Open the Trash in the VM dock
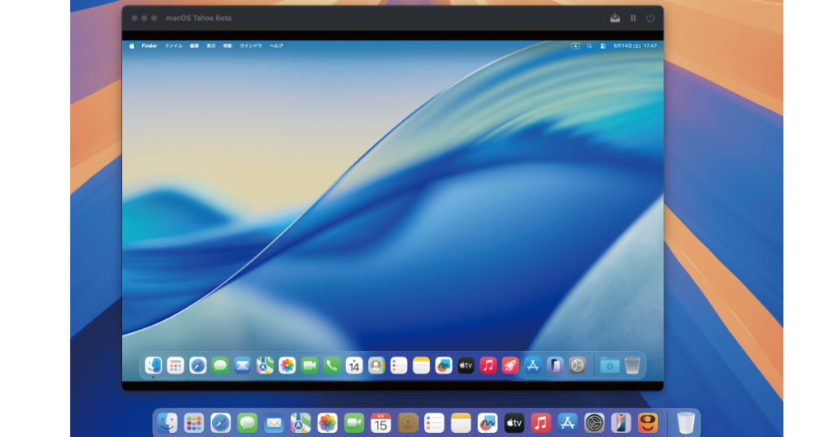The width and height of the screenshot is (832, 437). 632,366
